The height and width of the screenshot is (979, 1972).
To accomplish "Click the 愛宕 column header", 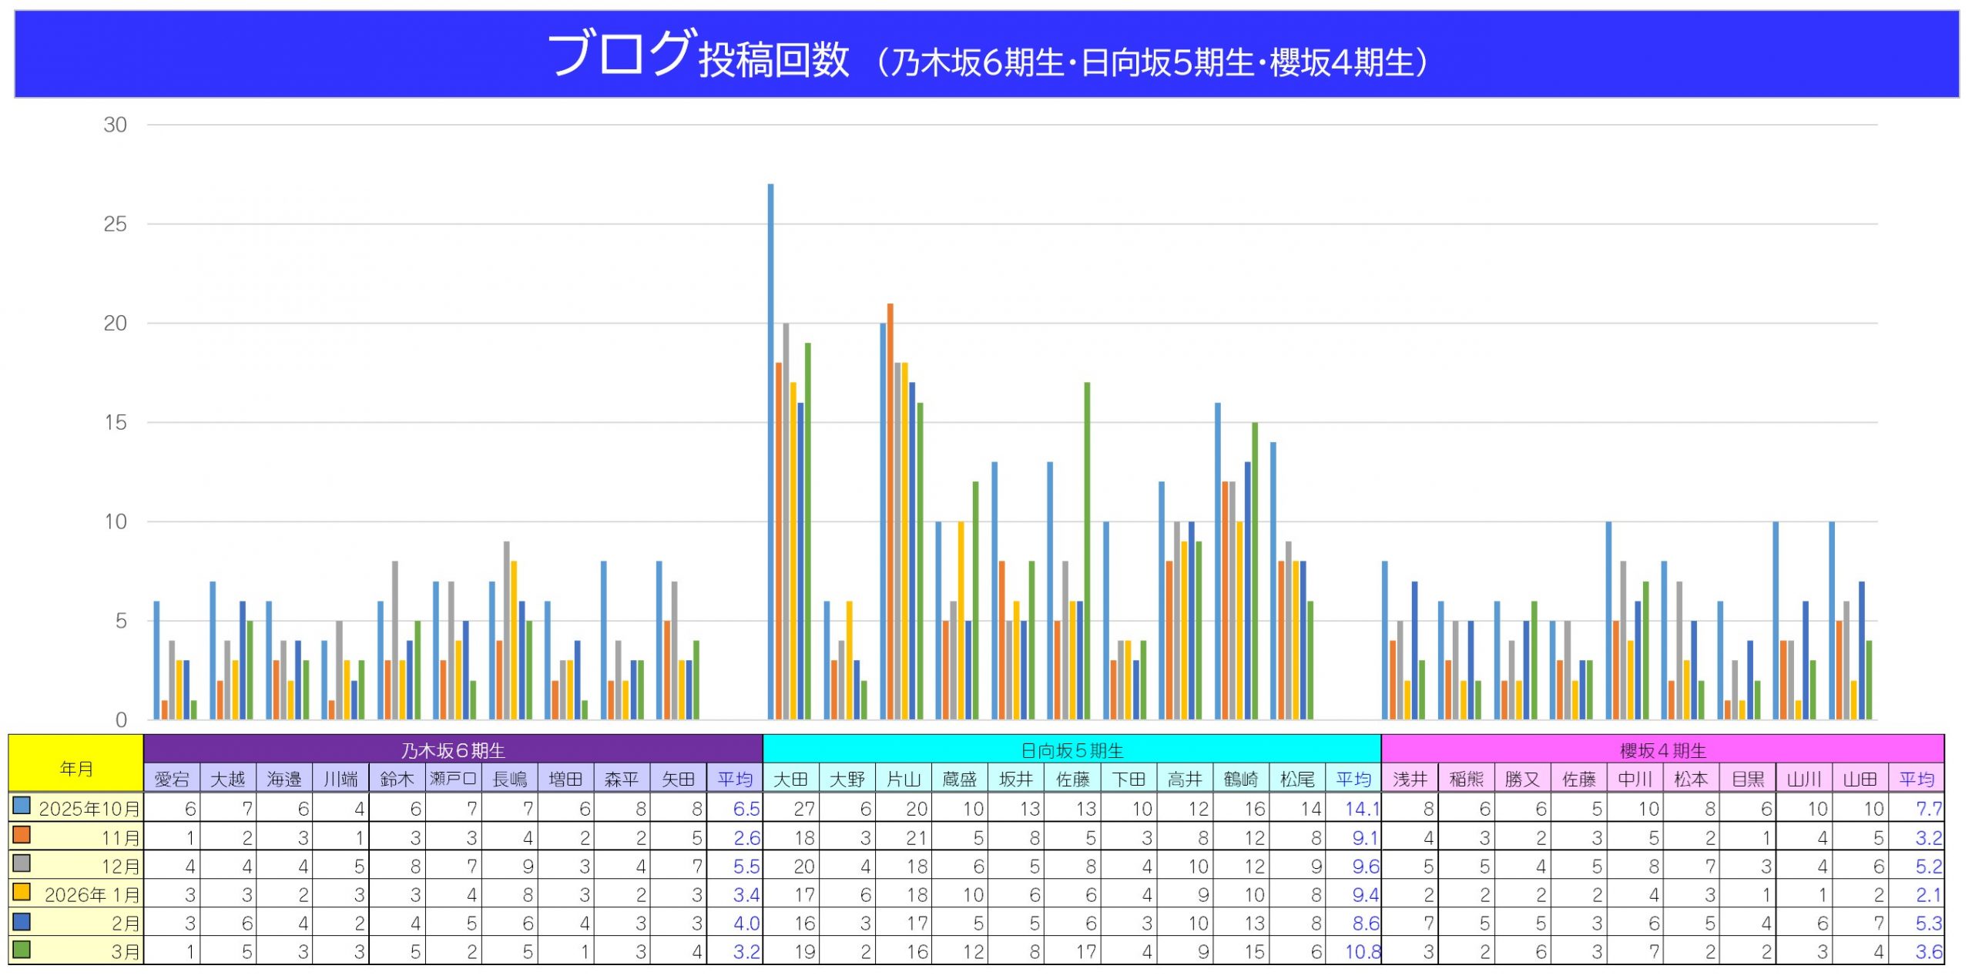I will pos(171,779).
